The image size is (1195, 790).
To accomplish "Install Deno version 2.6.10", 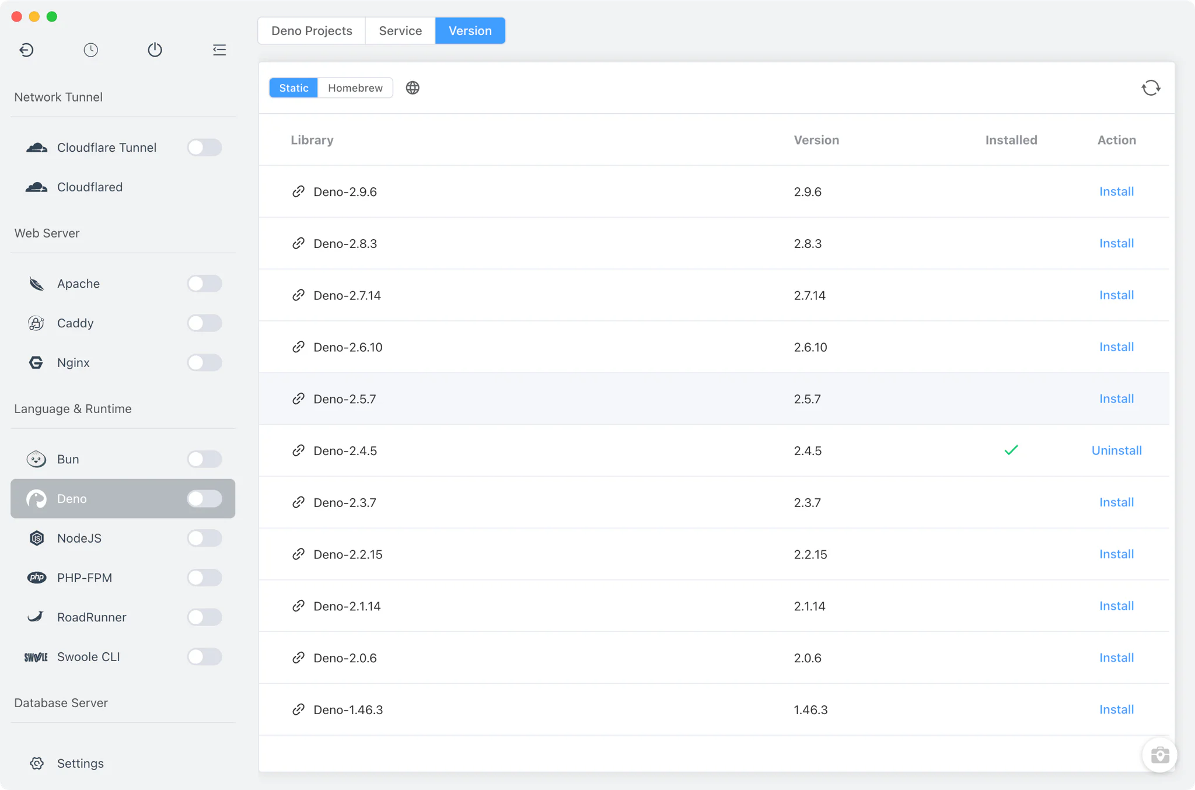I will (x=1116, y=347).
